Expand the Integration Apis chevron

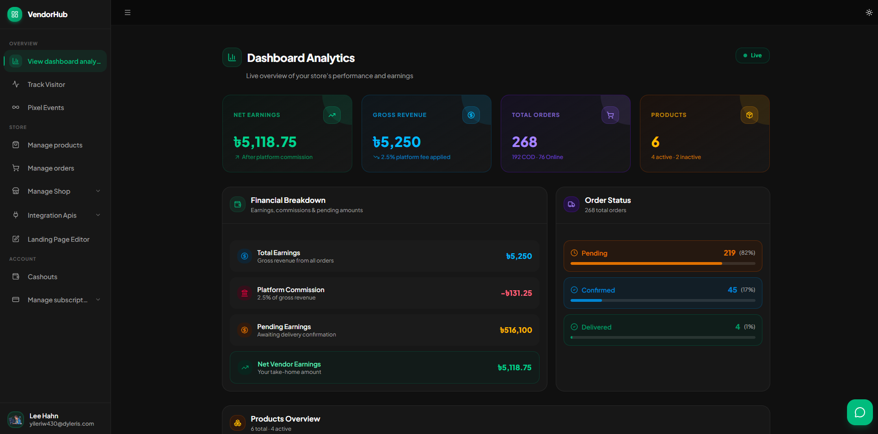point(98,215)
